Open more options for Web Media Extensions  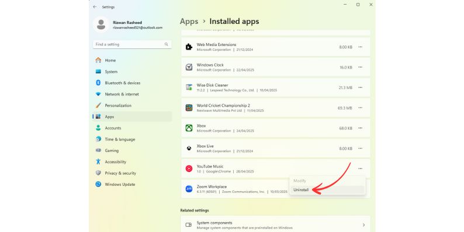tap(360, 47)
